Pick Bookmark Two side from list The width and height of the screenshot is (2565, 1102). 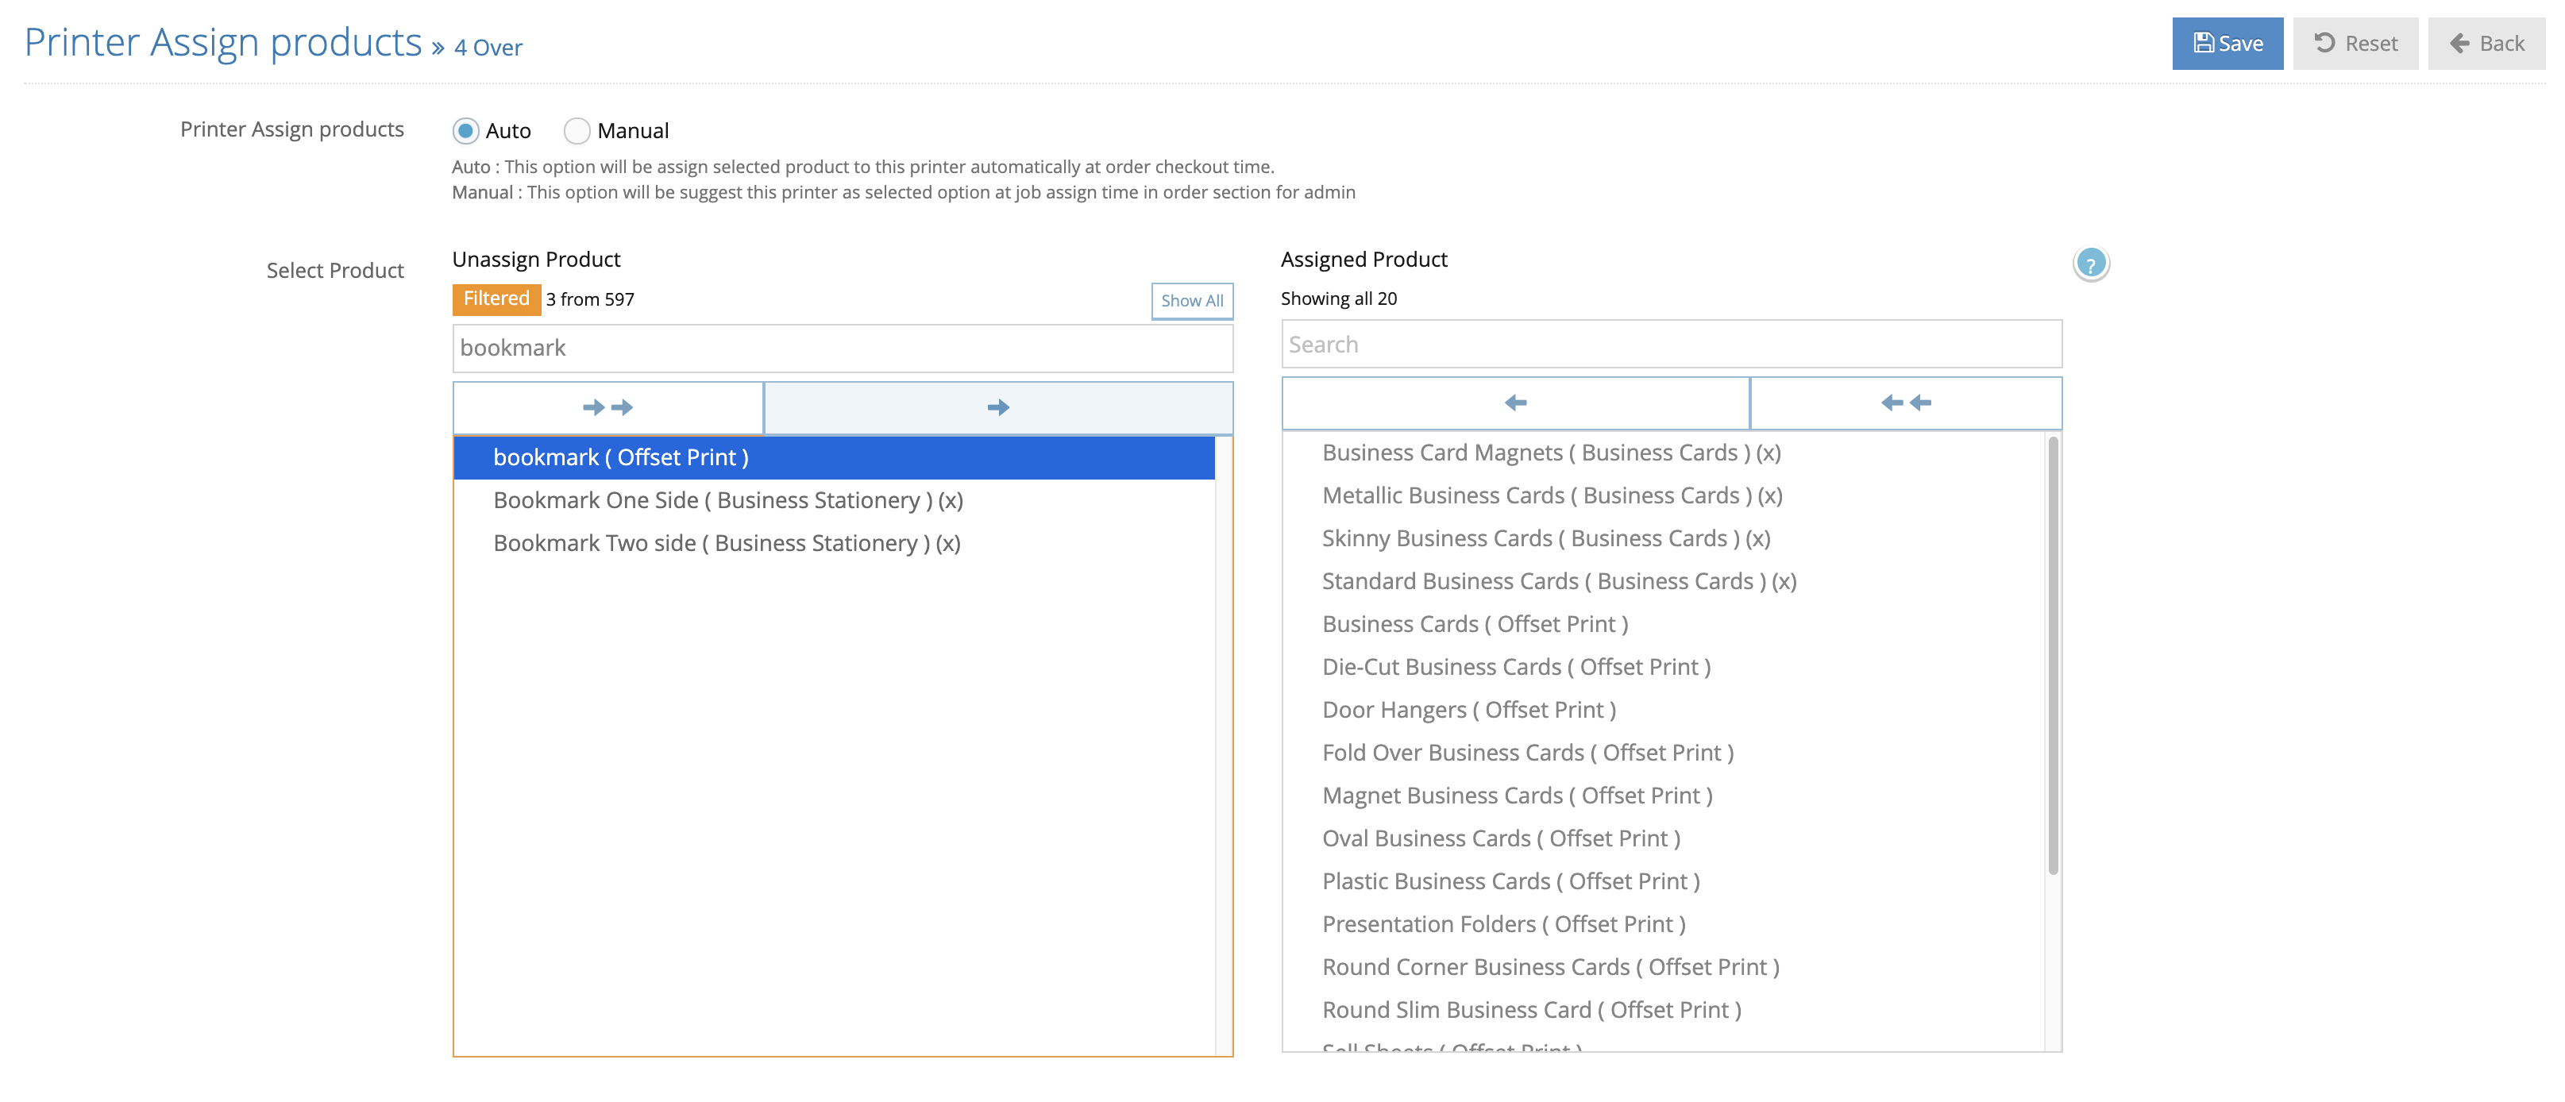click(x=726, y=544)
